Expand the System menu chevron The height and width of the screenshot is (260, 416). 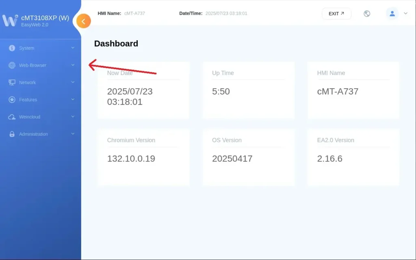pyautogui.click(x=73, y=48)
